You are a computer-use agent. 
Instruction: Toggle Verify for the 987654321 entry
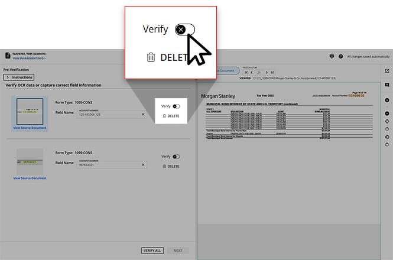[x=176, y=157]
